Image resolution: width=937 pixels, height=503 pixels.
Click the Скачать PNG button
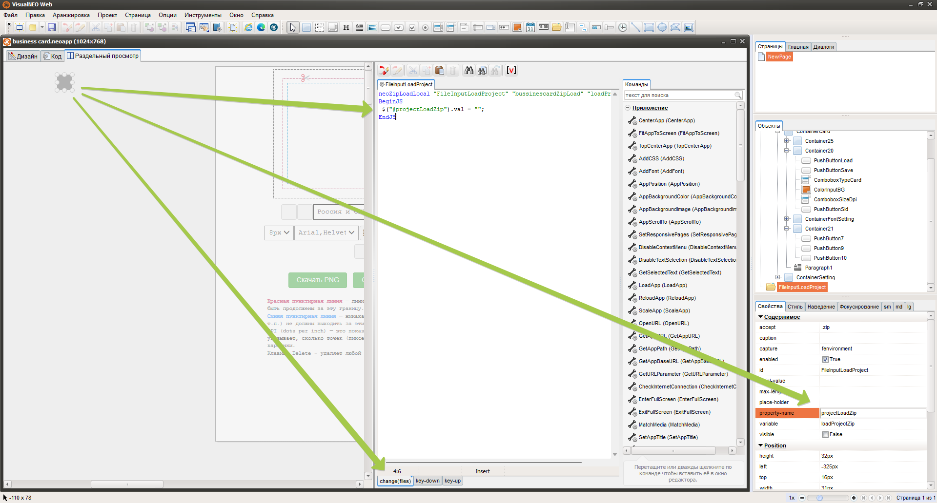pos(318,280)
